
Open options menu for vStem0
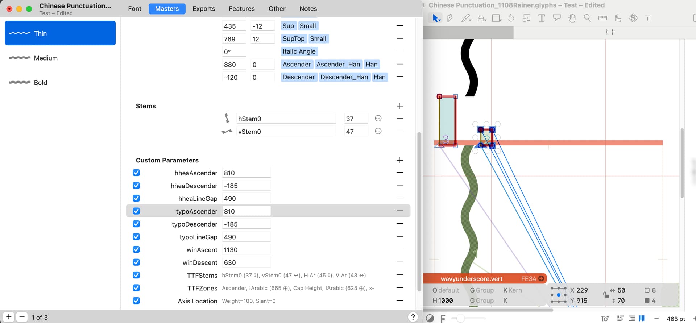pyautogui.click(x=378, y=131)
